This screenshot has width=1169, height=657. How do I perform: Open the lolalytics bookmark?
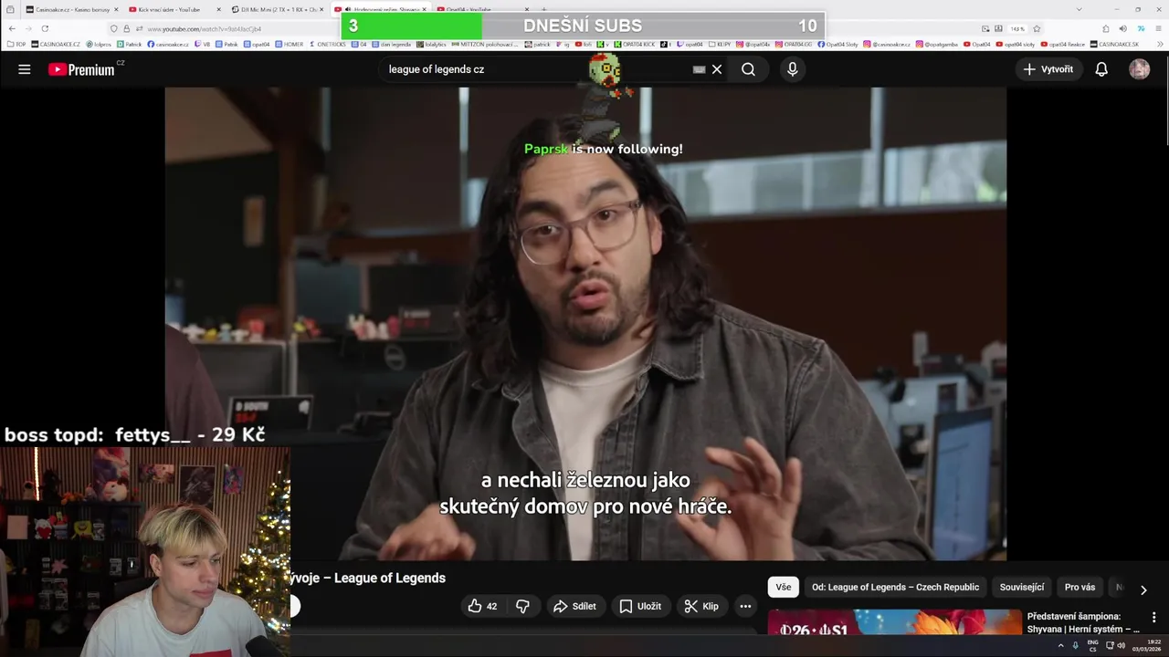click(431, 44)
